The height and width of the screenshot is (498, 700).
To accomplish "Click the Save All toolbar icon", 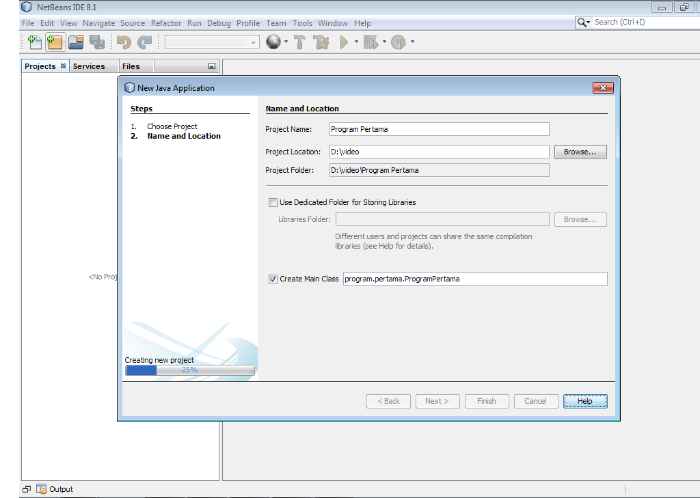I will 97,42.
